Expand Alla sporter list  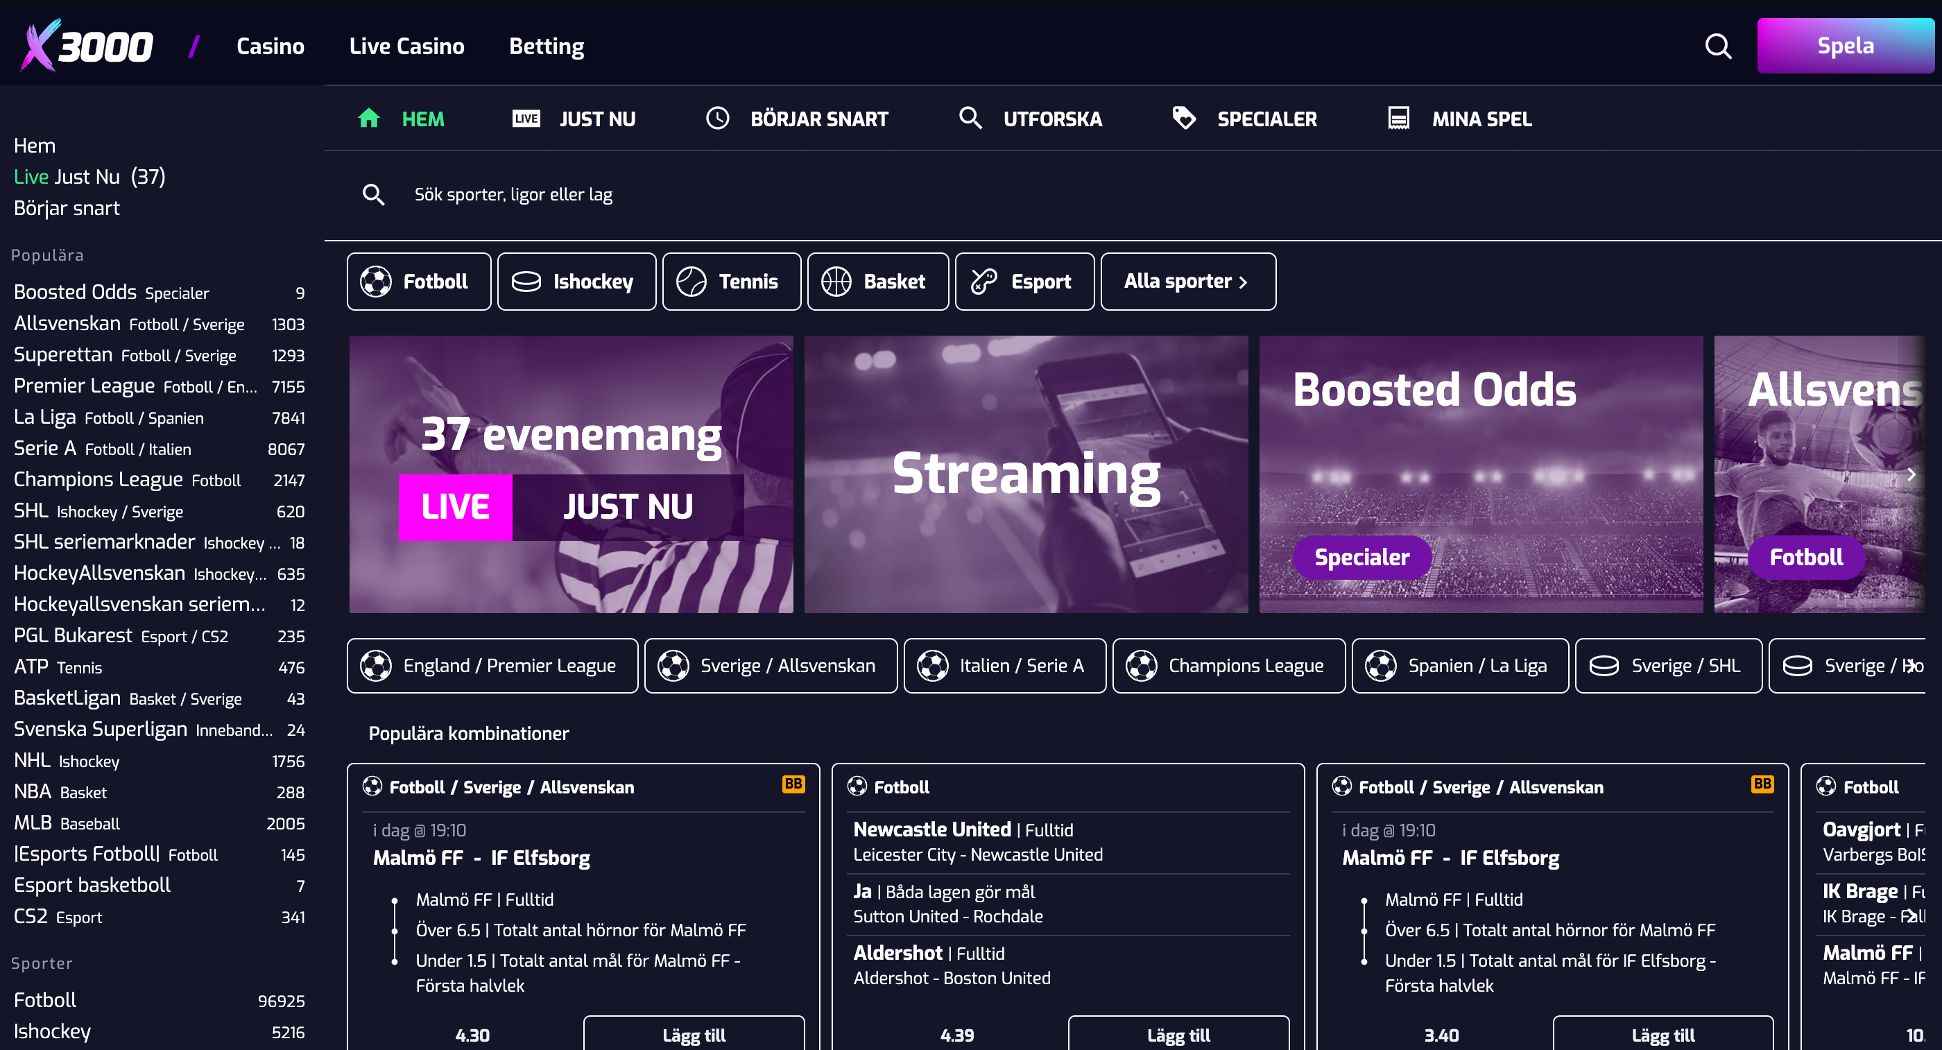point(1188,281)
